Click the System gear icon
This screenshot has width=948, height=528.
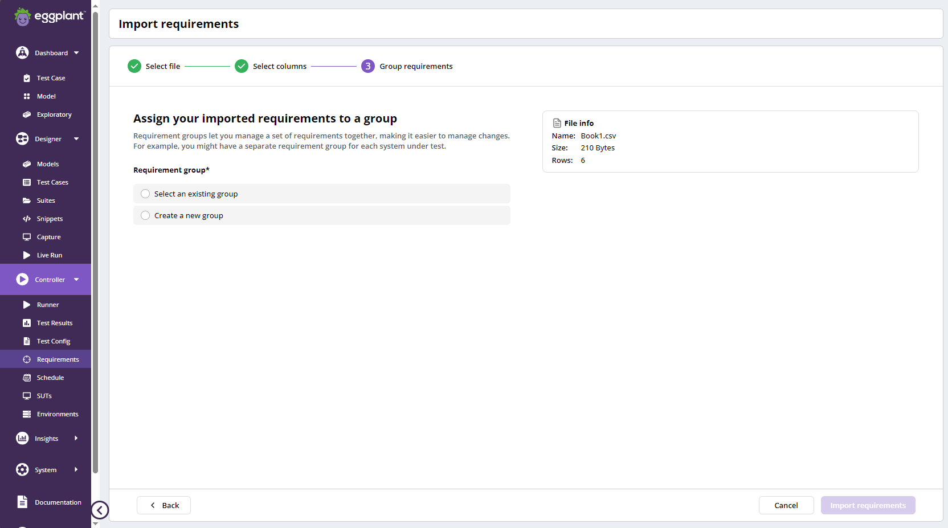(22, 469)
